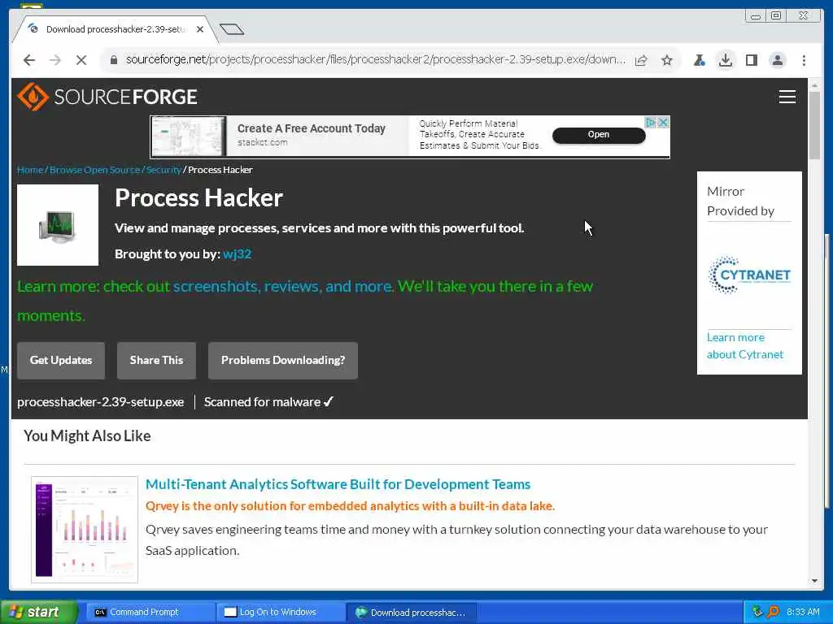Viewport: 833px width, 624px height.
Task: Open a new browser tab
Action: 232,29
